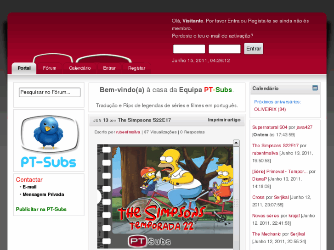Open The Simpsons S22E17 recent post link
The width and height of the screenshot is (334, 250).
pos(275,145)
